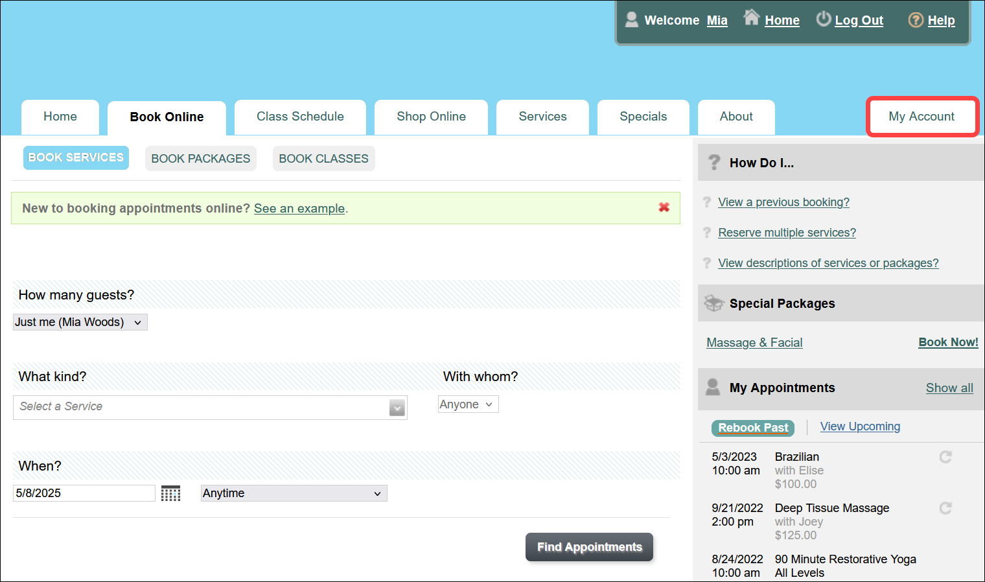Select the Book Services toggle button
The height and width of the screenshot is (582, 985).
(x=76, y=157)
